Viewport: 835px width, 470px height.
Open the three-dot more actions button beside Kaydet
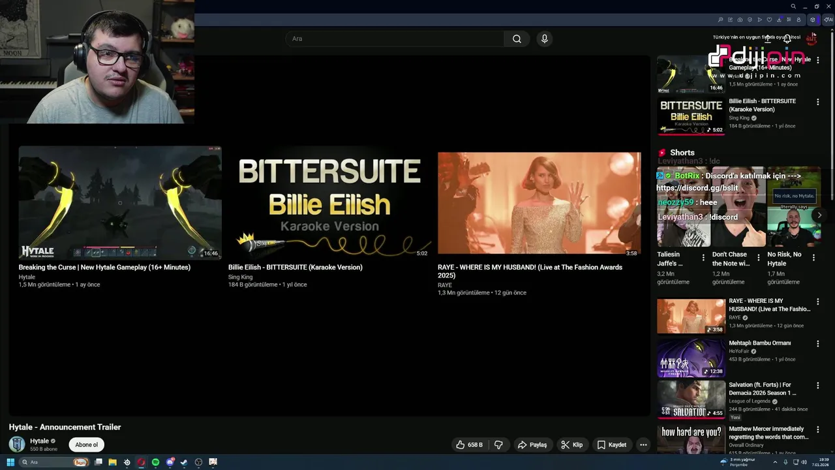click(643, 445)
